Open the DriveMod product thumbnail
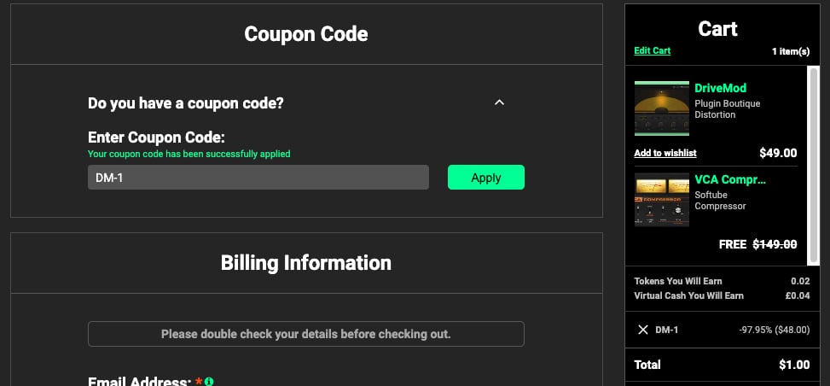 pyautogui.click(x=662, y=108)
